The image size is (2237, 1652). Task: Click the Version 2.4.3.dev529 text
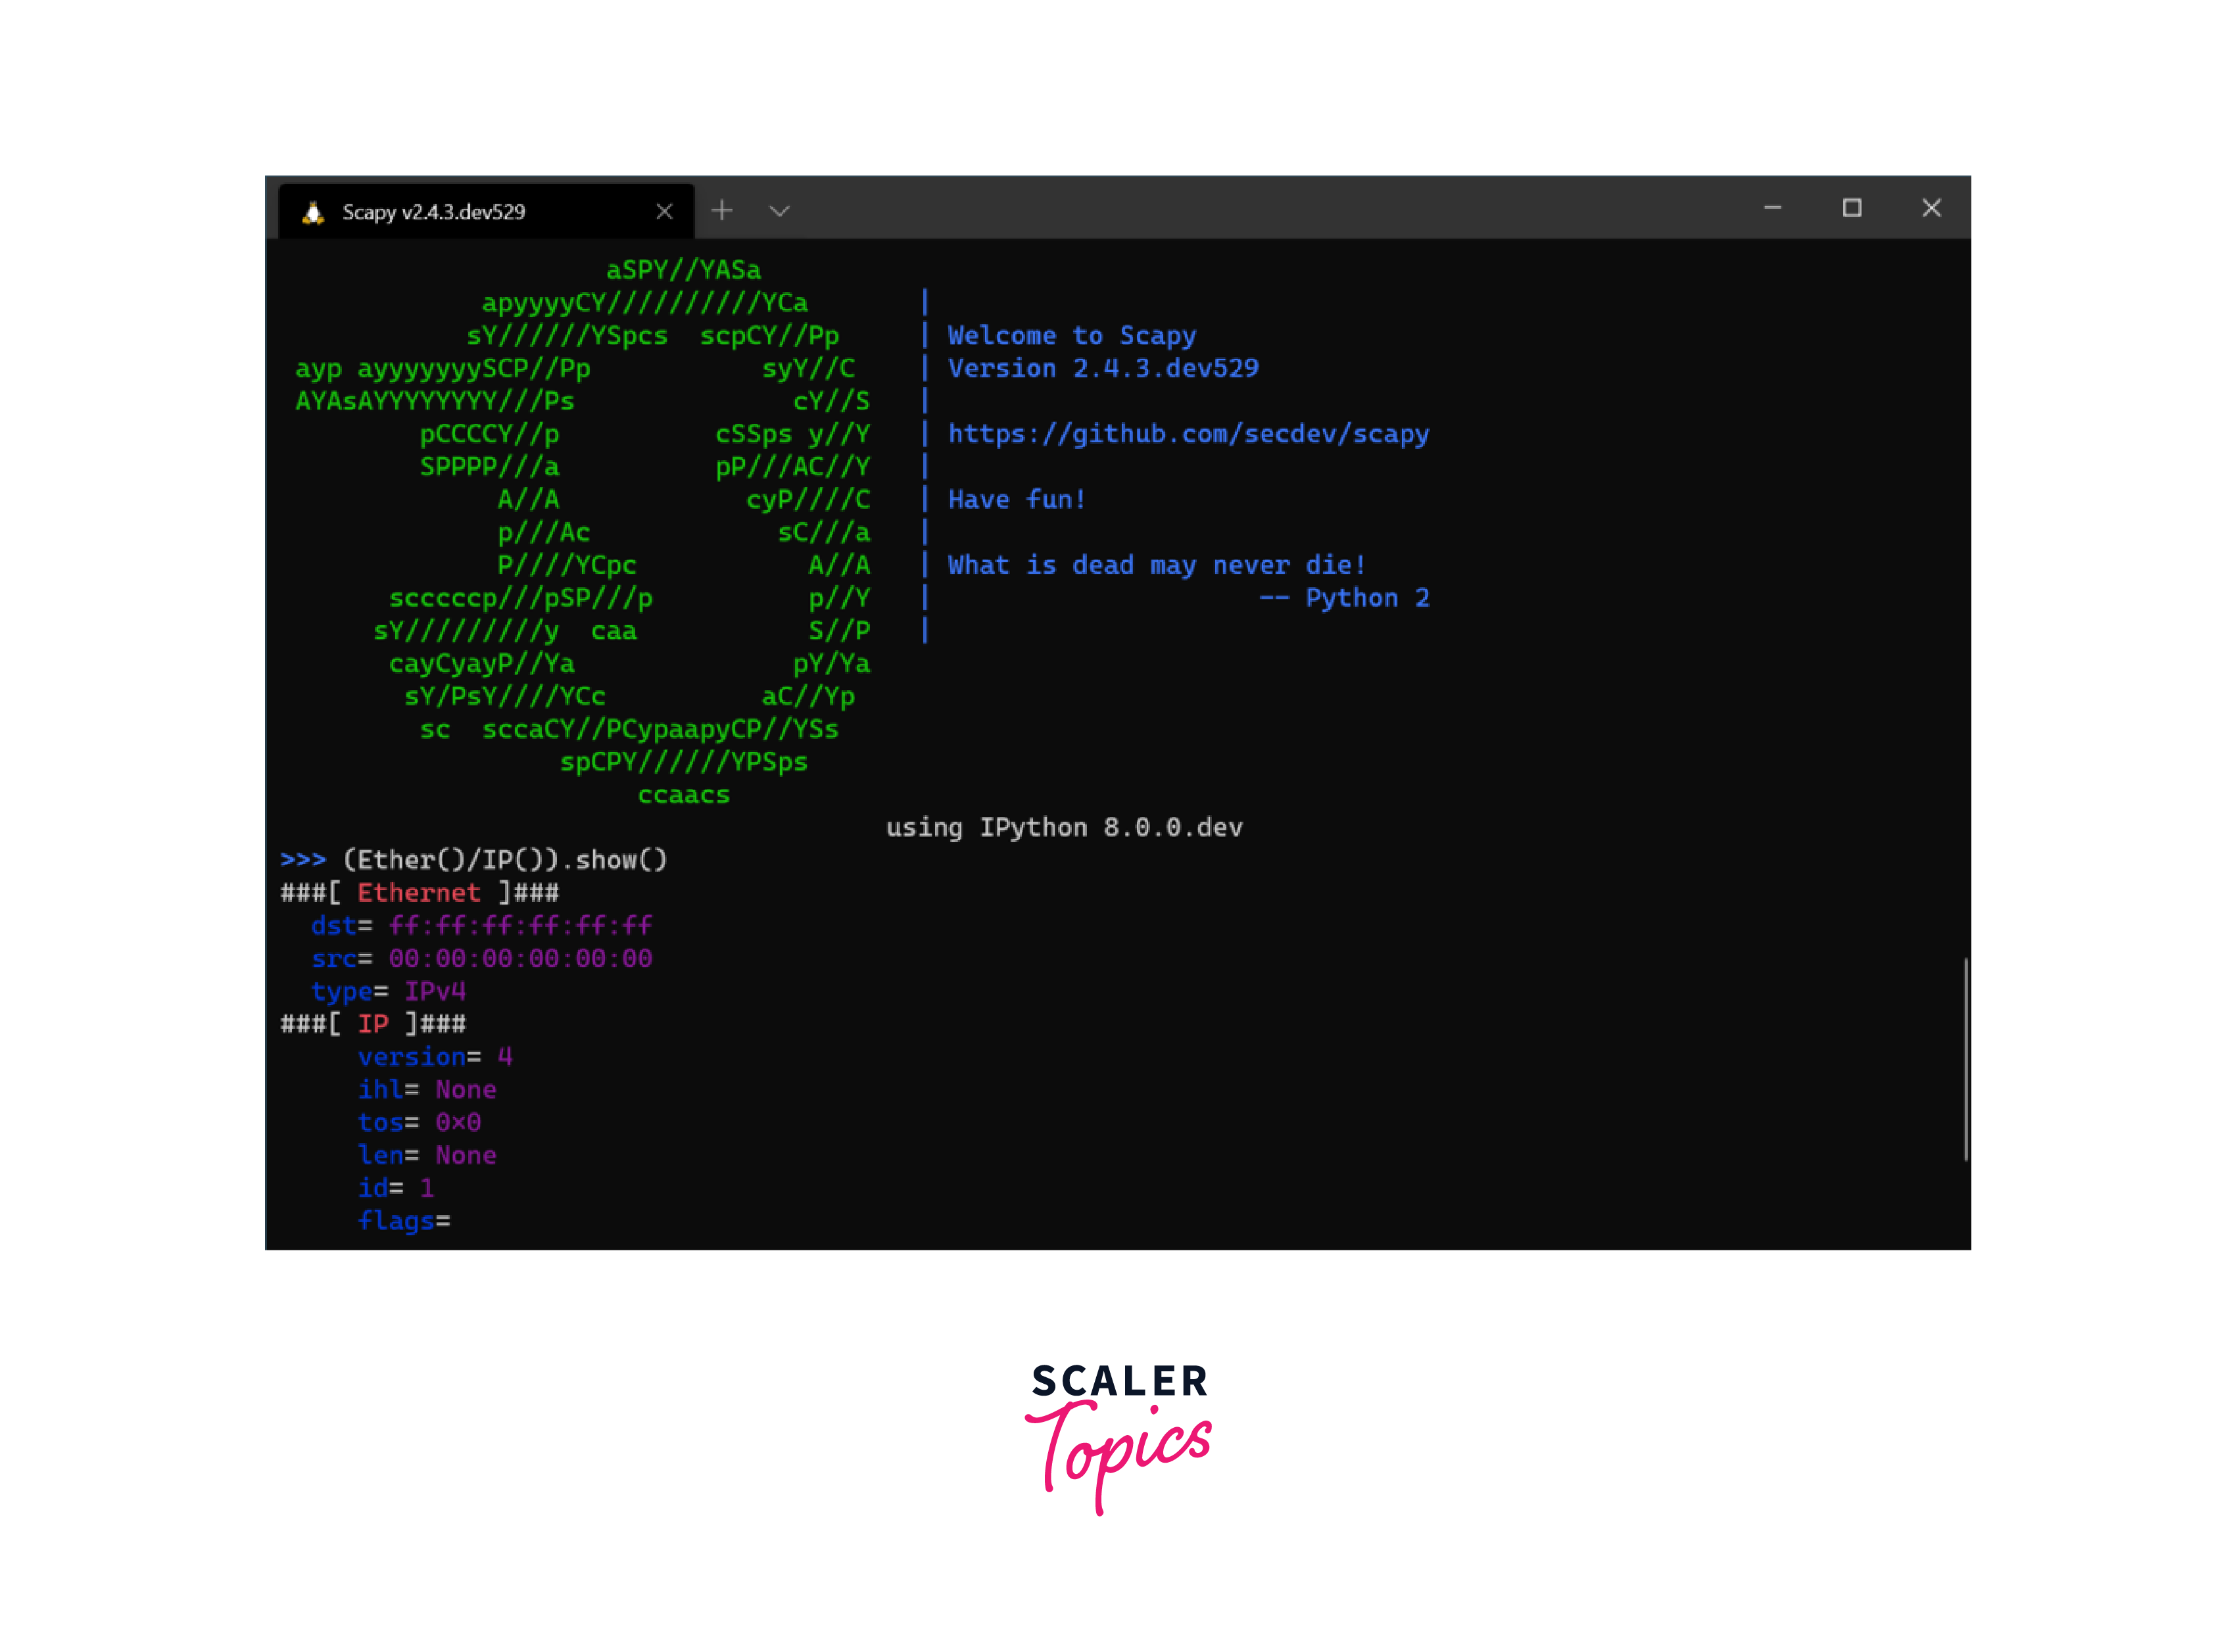click(x=1103, y=369)
